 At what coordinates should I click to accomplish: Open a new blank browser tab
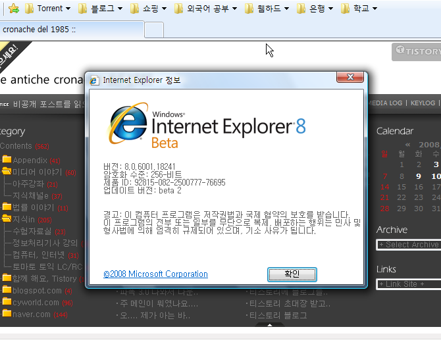tap(154, 30)
